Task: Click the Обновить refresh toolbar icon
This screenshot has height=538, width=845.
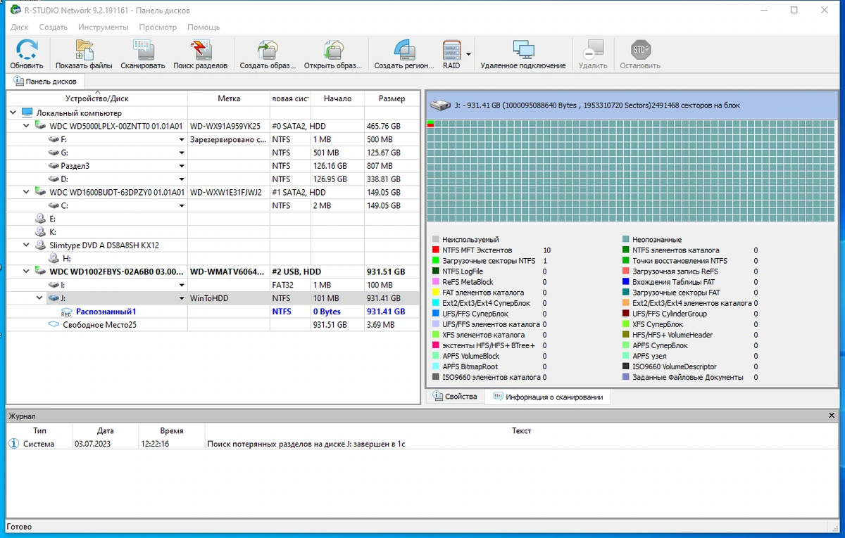Action: (27, 50)
